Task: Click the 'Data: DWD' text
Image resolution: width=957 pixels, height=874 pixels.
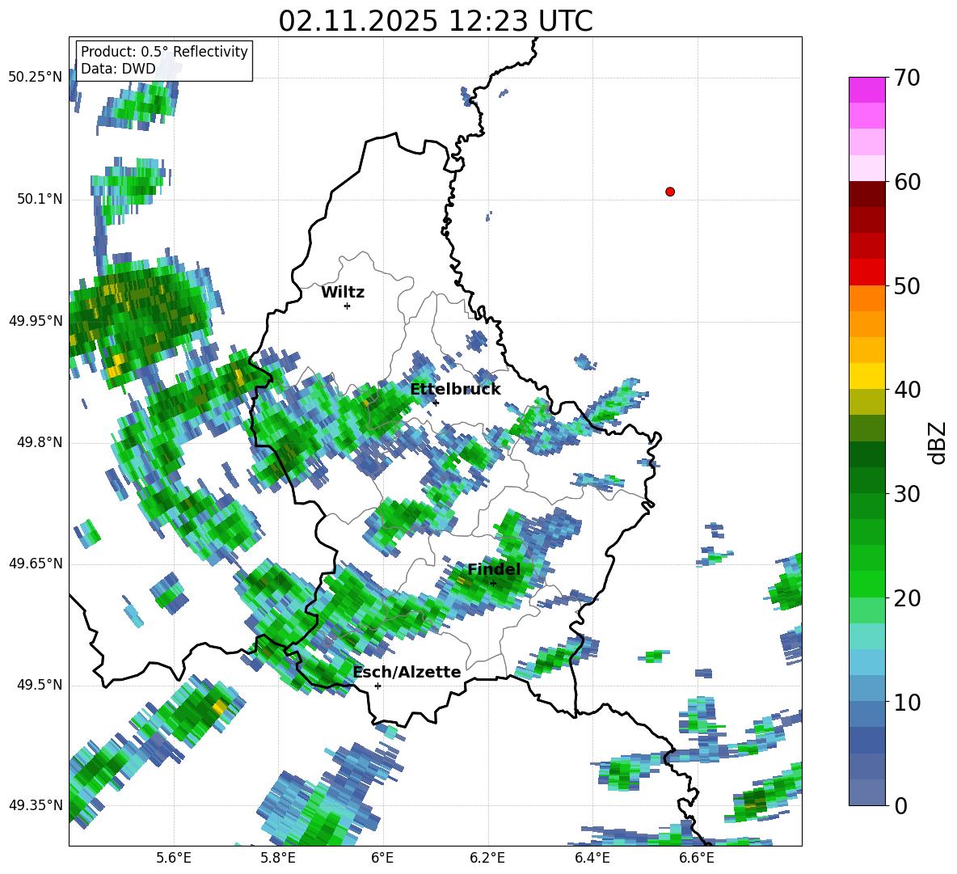Action: click(x=118, y=69)
